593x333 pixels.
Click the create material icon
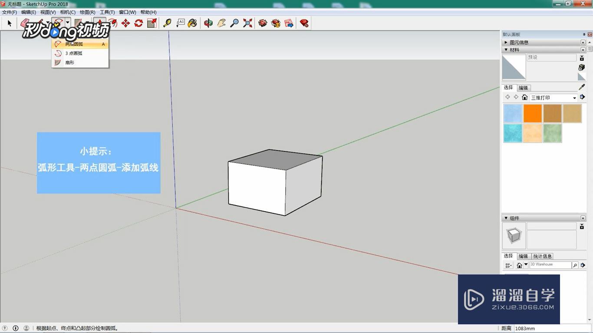coord(582,67)
